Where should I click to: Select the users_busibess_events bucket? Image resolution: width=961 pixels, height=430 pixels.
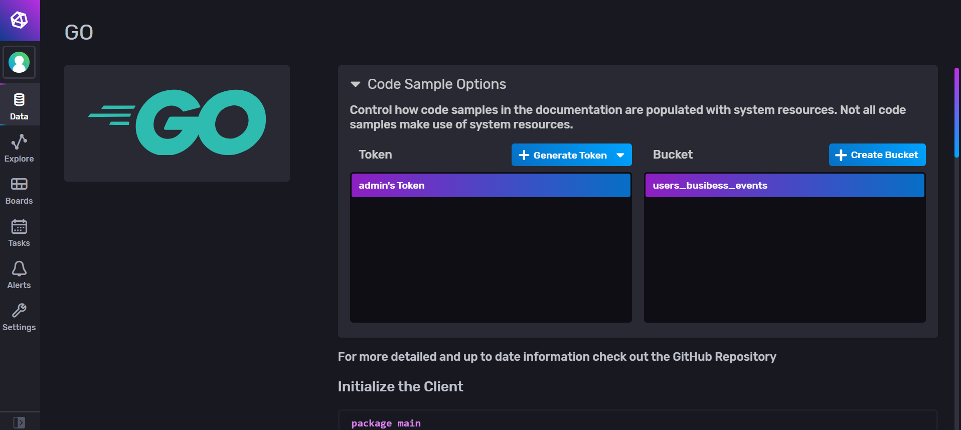tap(784, 186)
